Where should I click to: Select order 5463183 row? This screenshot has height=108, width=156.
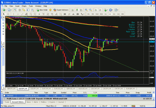coord(78,96)
